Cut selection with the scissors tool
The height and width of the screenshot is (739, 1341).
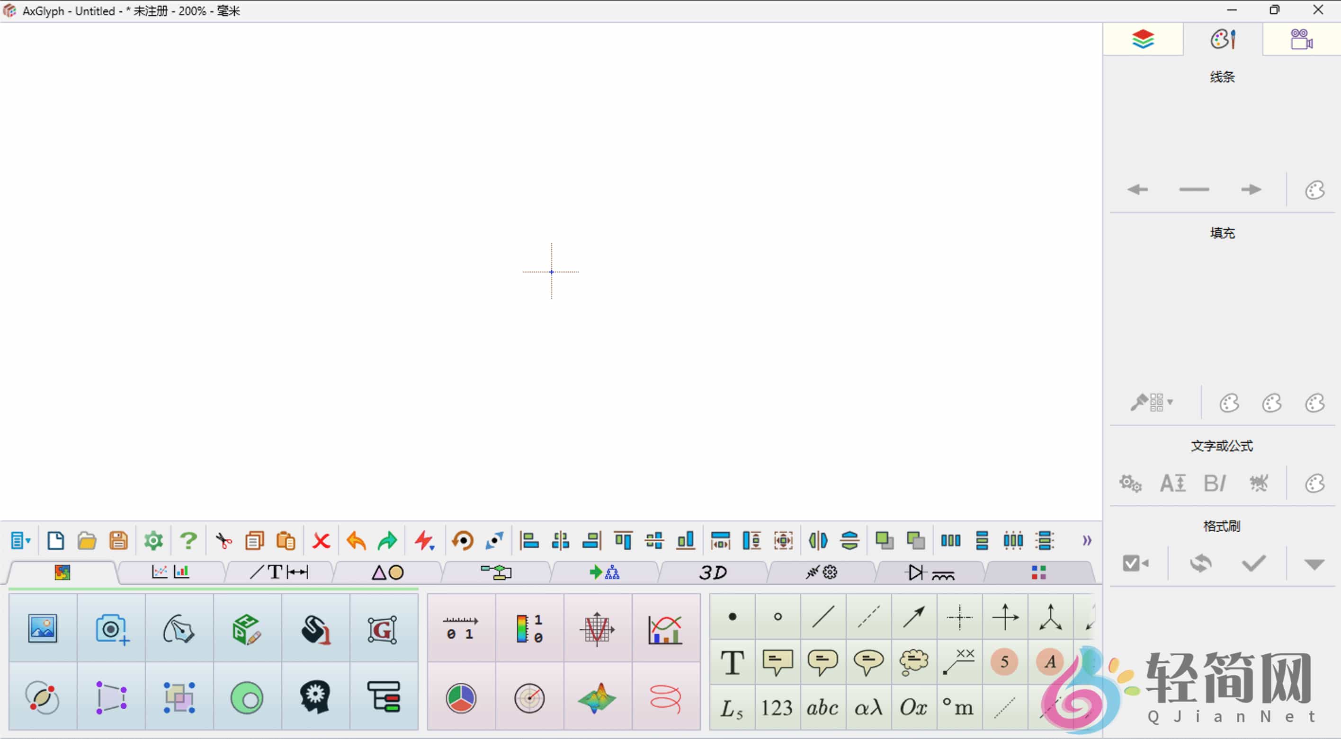tap(222, 540)
